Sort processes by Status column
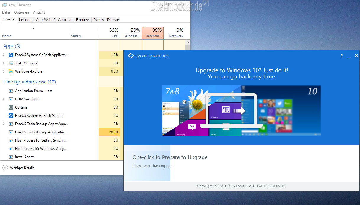360x205 pixels. tap(84, 33)
